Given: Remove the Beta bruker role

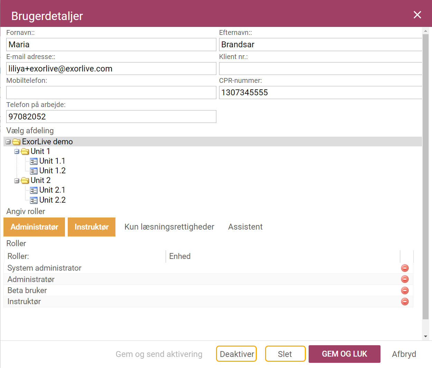Looking at the screenshot, I should pyautogui.click(x=405, y=290).
